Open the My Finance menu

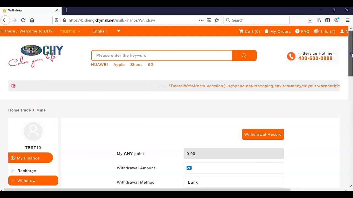pyautogui.click(x=31, y=158)
